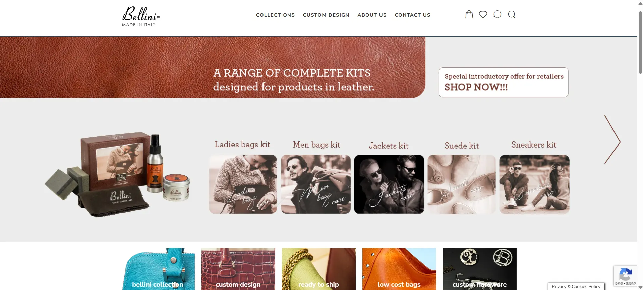Open the Custom Design menu item
643x290 pixels.
(x=326, y=15)
